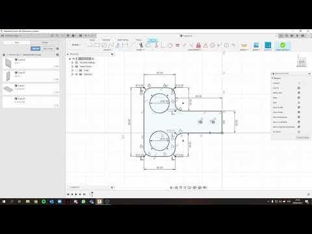The width and height of the screenshot is (312, 234).
Task: Go to Data Panel home icon
Action: (4, 55)
